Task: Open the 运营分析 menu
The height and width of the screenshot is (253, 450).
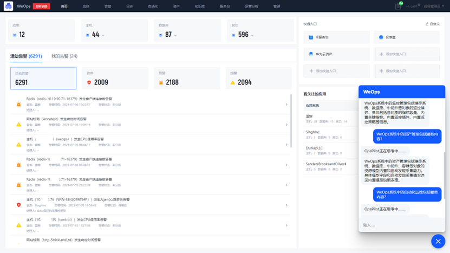Action: point(252,7)
